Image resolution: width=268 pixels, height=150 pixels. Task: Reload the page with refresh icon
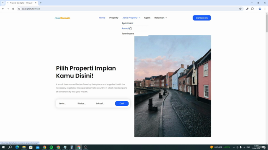[13, 9]
